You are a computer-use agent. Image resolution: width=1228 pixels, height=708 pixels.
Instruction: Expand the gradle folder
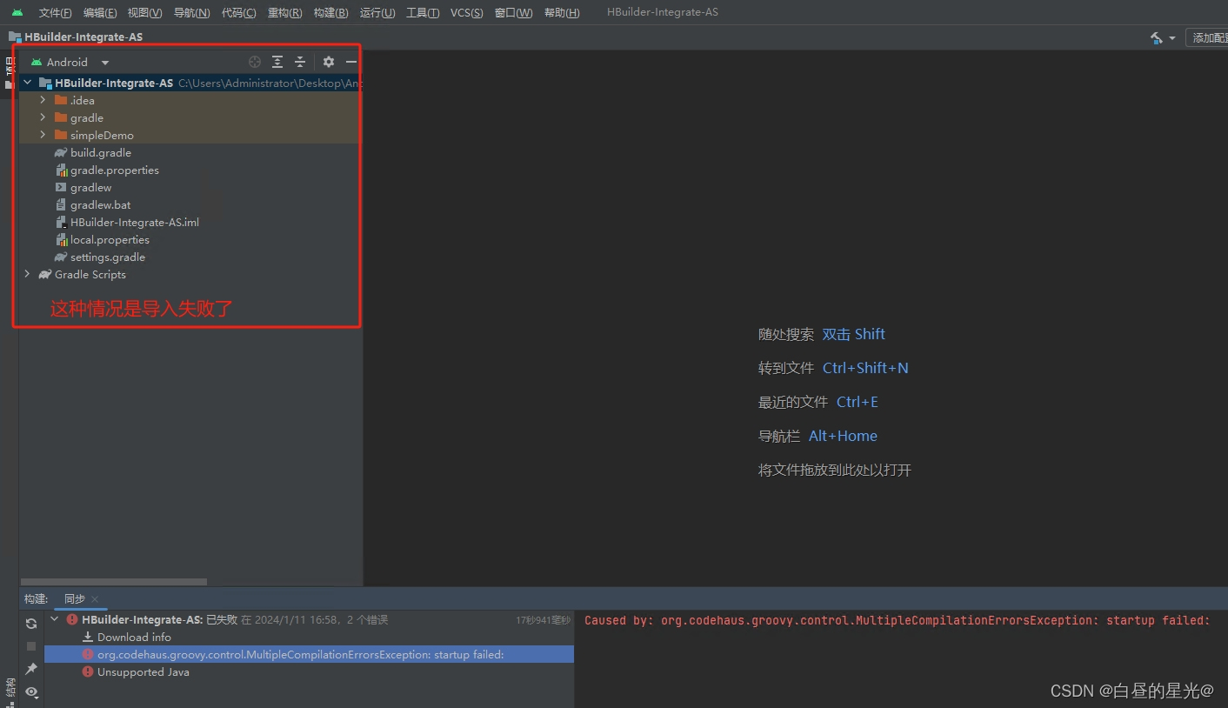tap(43, 117)
